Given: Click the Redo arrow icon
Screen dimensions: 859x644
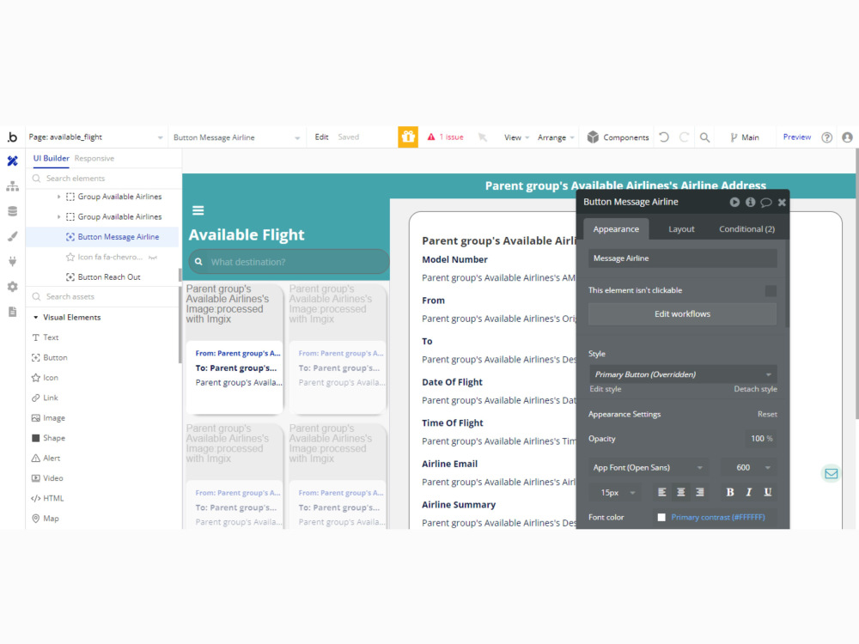Looking at the screenshot, I should click(685, 137).
